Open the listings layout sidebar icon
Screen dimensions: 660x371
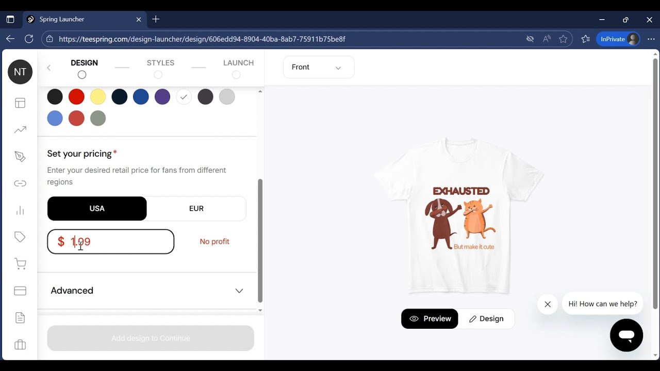(x=20, y=103)
